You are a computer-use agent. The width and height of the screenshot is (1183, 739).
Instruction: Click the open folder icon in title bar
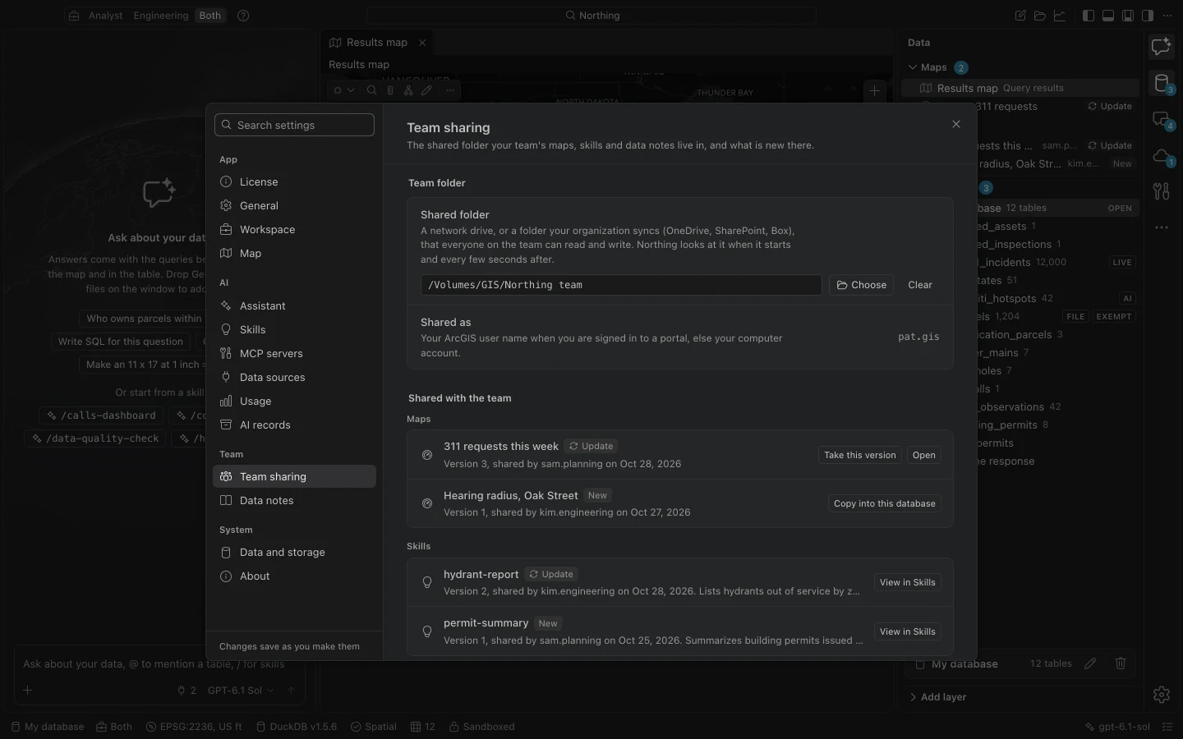coord(1040,16)
